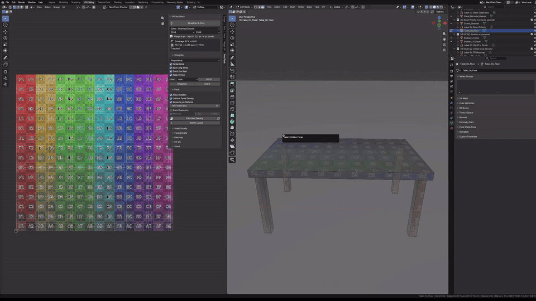536x301 pixels.
Task: Expand the Heatmap section
Action: [178, 137]
